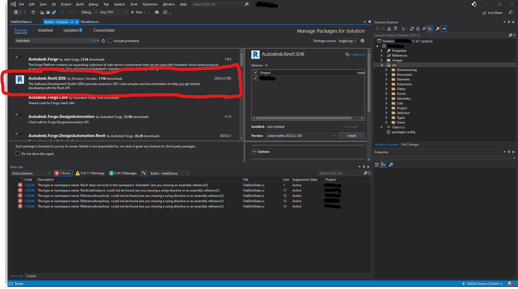Uncheck the Project checkbox in the install list
The image size is (518, 289).
pos(255,72)
